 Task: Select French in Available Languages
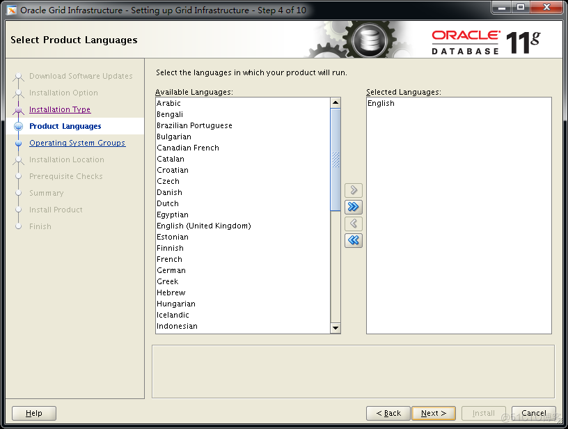point(243,259)
